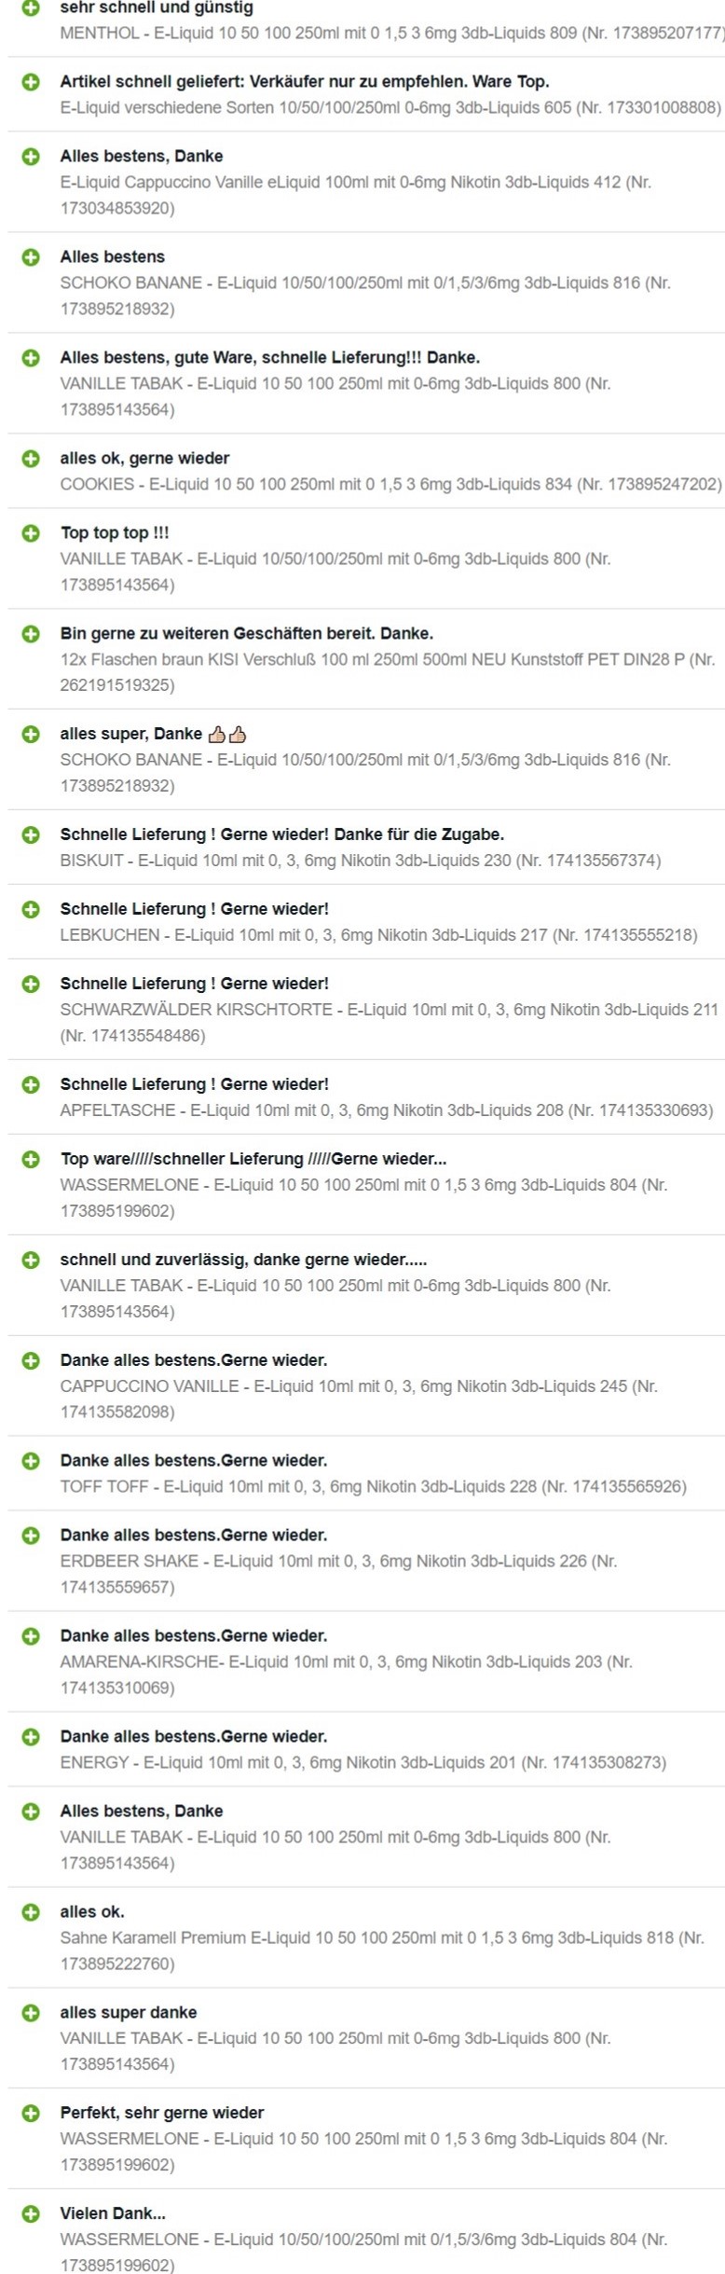725x2274 pixels.
Task: Click positive feedback icon beside "sehr schnell und günstig"
Action: click(31, 7)
